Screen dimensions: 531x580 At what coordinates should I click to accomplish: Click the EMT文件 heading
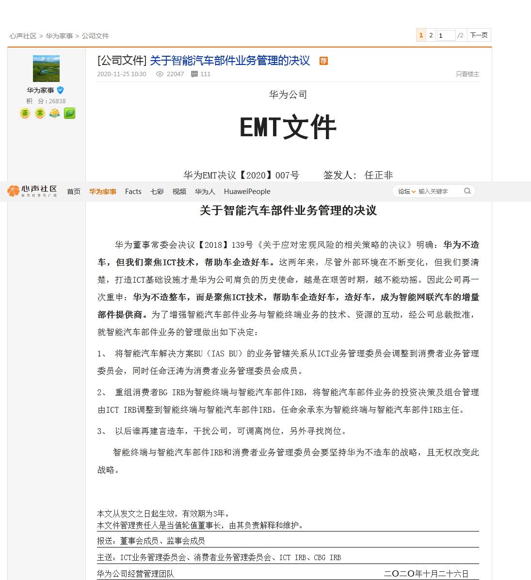tap(288, 127)
